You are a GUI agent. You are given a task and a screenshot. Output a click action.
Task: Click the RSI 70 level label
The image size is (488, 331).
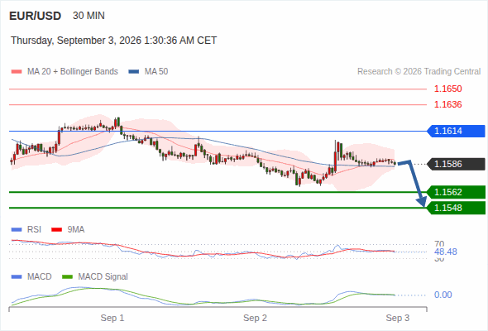[439, 244]
